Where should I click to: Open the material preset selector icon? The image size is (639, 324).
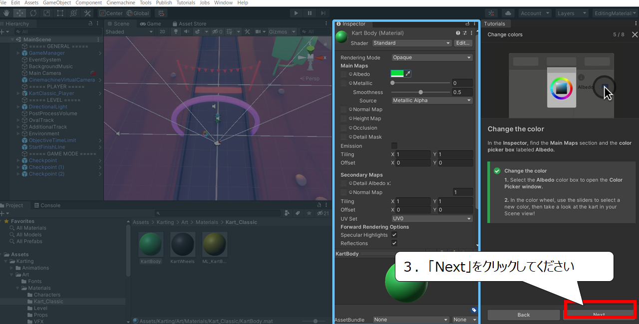coord(465,33)
